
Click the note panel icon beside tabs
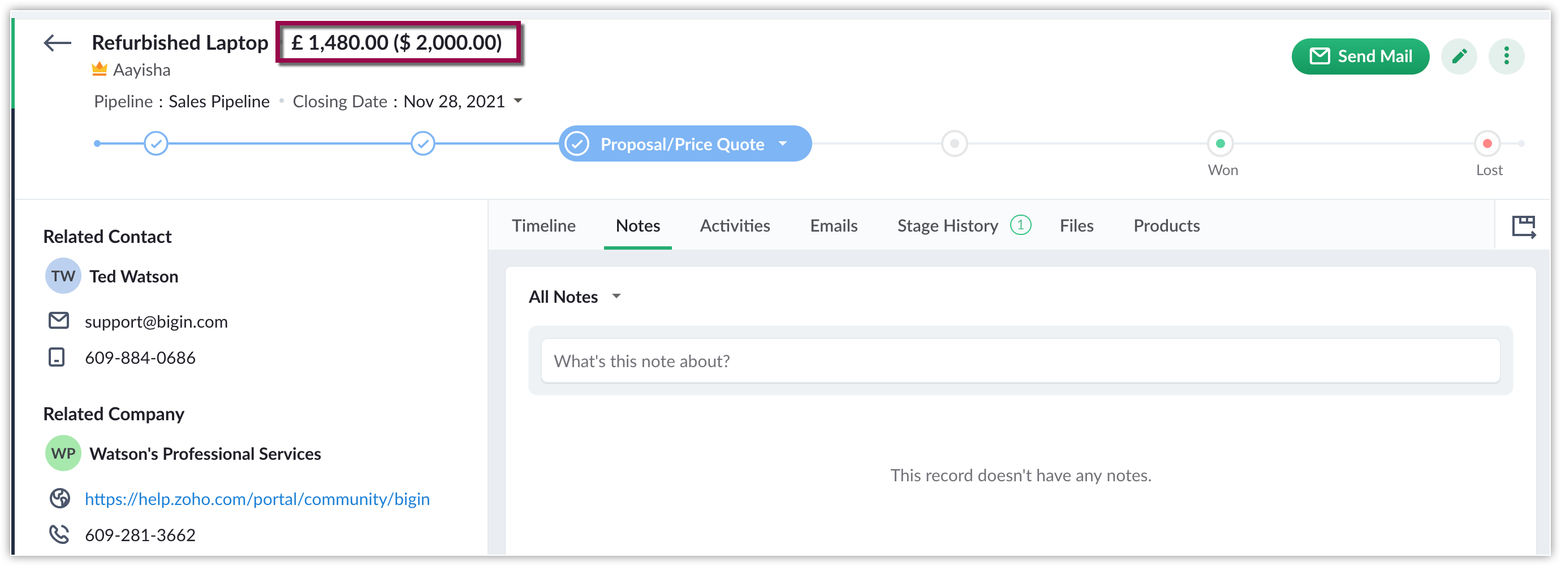pos(1523,227)
